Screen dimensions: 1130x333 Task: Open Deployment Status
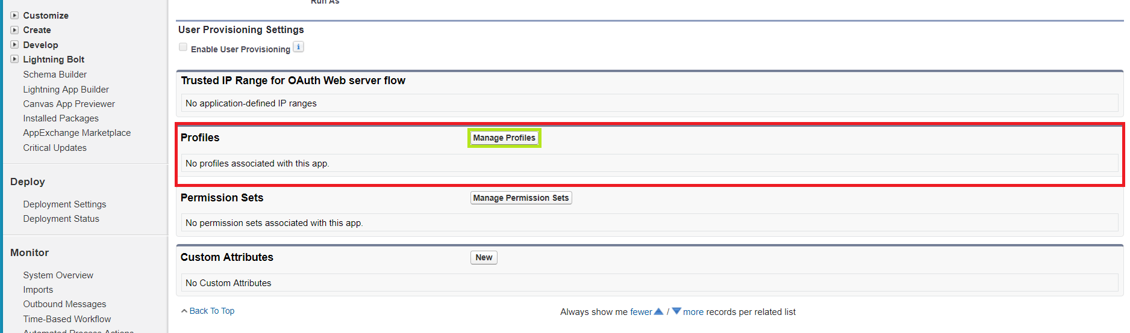[x=61, y=219]
